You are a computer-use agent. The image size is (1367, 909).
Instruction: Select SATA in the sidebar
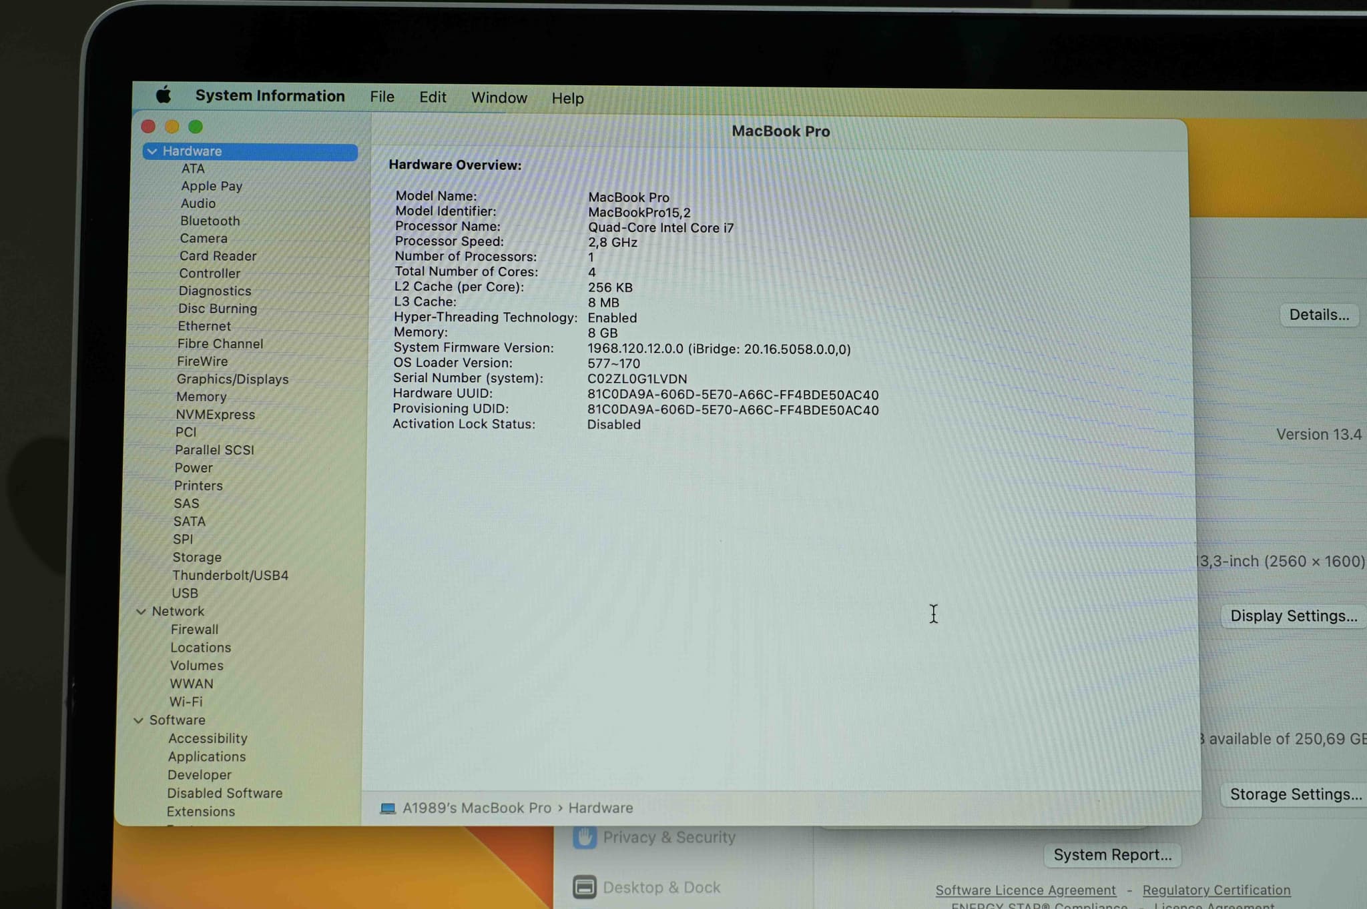pos(190,522)
